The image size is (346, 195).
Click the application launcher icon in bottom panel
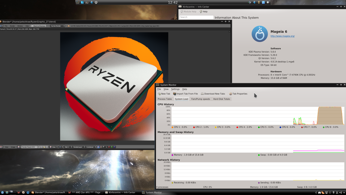coord(2,193)
